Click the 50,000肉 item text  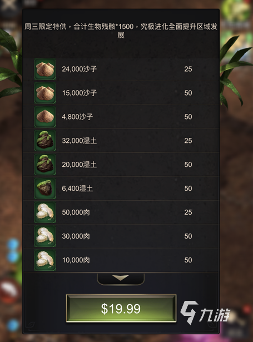(76, 212)
